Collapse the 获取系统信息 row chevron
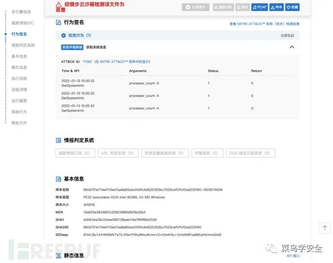333x263 pixels. (292, 47)
